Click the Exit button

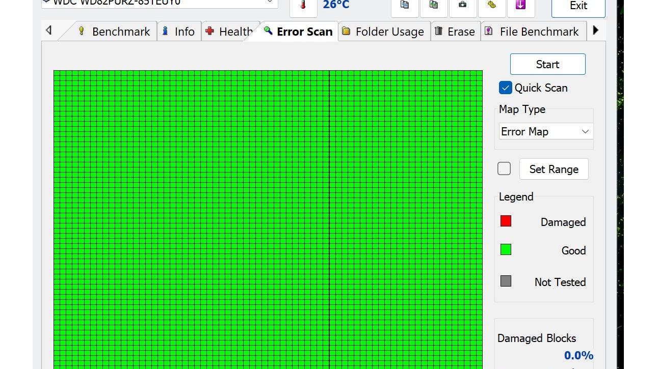[x=578, y=6]
